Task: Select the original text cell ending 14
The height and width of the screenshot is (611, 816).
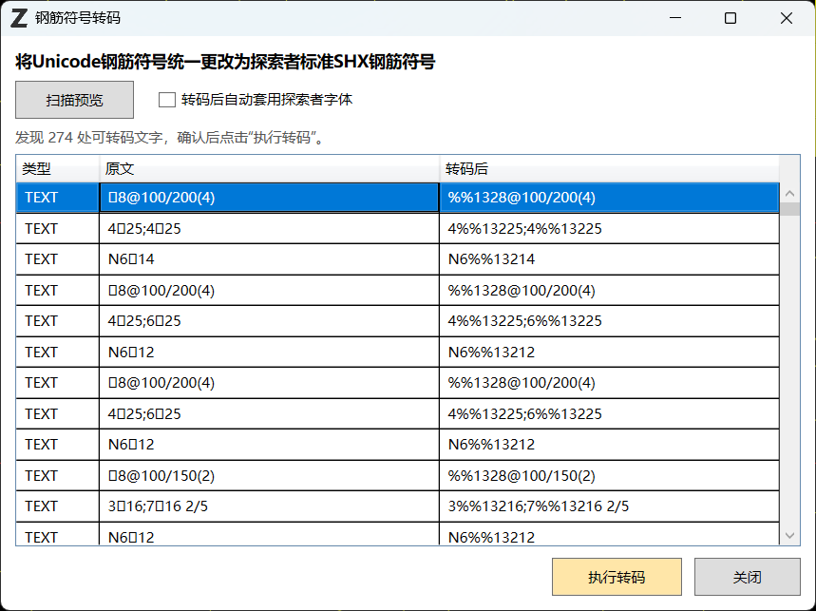Action: click(269, 259)
